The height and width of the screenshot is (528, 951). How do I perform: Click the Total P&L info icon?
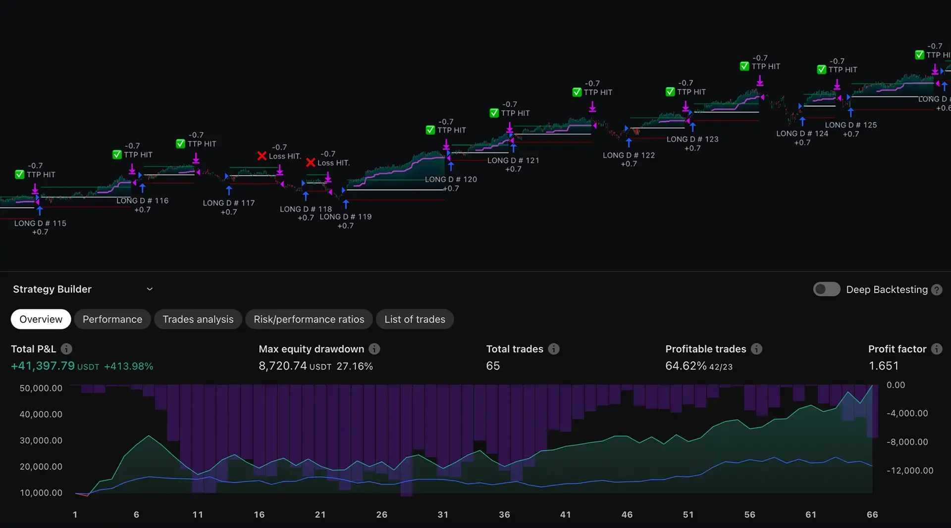tap(66, 349)
